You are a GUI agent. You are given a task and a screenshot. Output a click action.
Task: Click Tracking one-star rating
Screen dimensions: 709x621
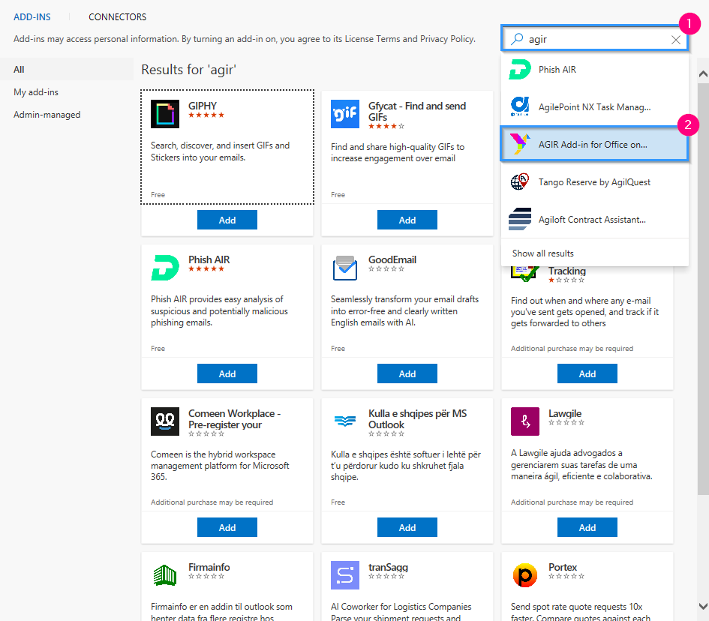(566, 280)
